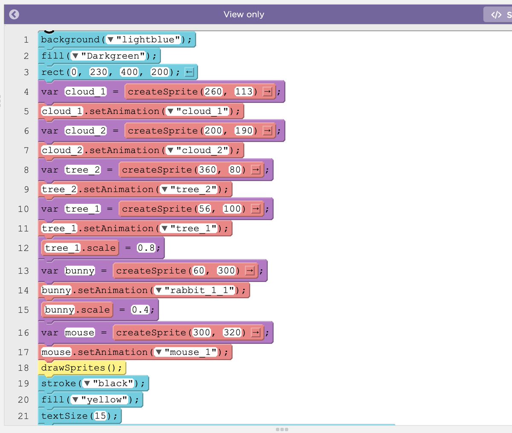Click the arrow icon on cloud_2 createSprite block
This screenshot has width=512, height=433.
268,131
